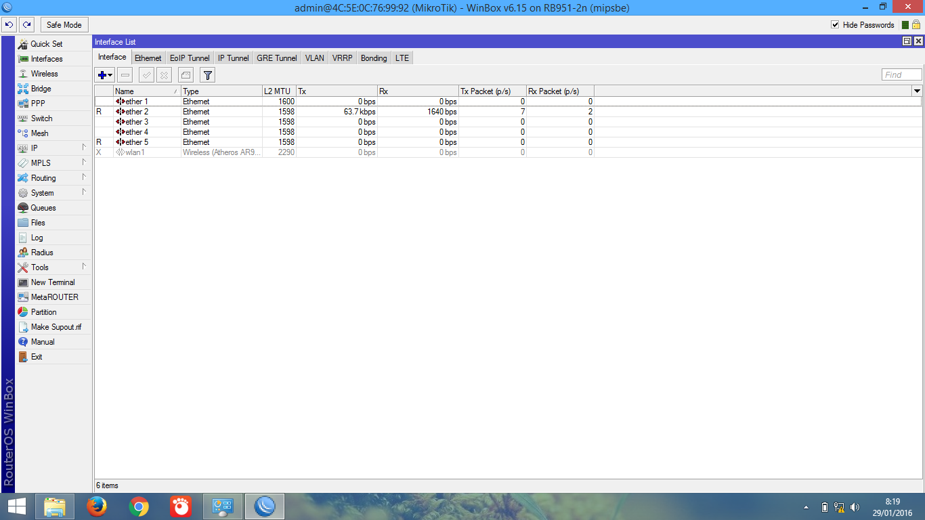Switch to the VRRP tab
925x520 pixels.
click(343, 58)
